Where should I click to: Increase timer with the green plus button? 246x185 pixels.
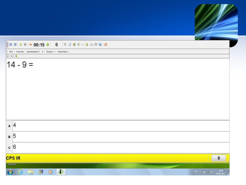click(x=48, y=45)
